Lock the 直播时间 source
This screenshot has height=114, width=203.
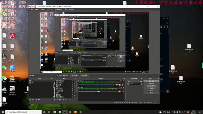[x=75, y=95]
